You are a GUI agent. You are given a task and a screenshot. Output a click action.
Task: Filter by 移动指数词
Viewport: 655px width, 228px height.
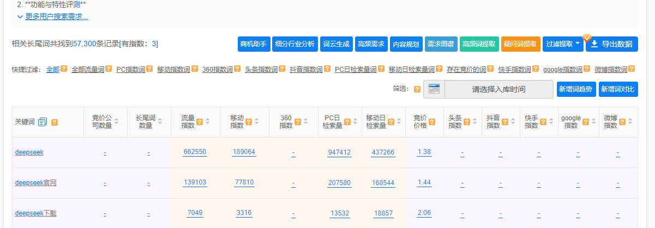[x=173, y=70]
